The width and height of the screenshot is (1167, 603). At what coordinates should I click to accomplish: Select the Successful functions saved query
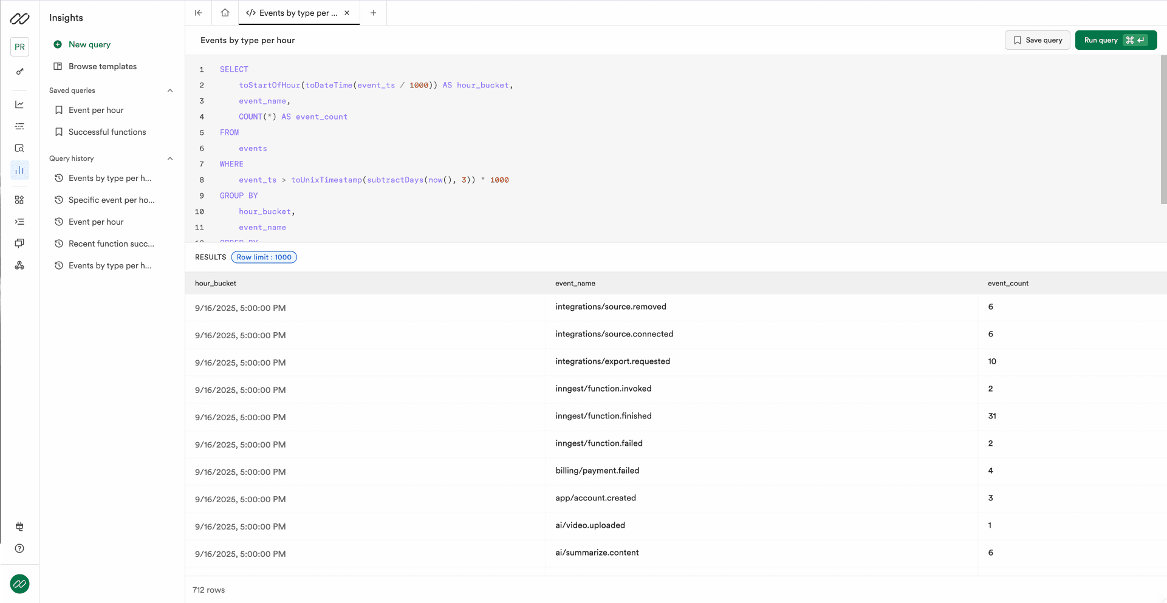point(108,132)
